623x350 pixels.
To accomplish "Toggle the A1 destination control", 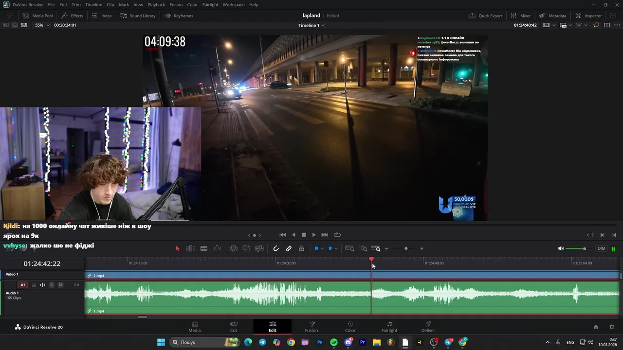I will (x=22, y=285).
